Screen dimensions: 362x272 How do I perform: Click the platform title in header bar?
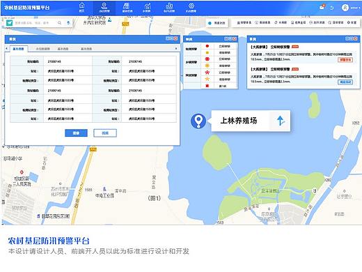click(x=27, y=8)
